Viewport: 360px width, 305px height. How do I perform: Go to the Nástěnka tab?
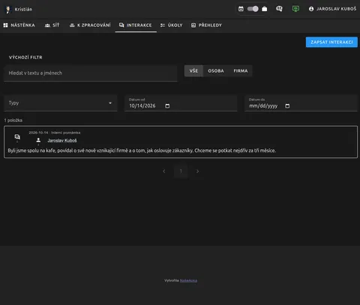tap(19, 25)
